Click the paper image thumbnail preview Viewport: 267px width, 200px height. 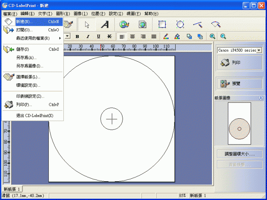(239, 124)
